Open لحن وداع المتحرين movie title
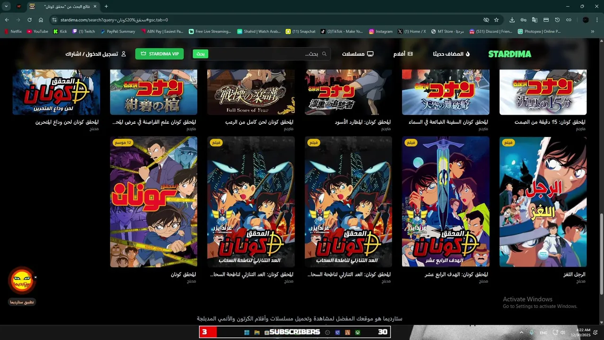Viewport: 604px width, 340px height. (x=67, y=122)
